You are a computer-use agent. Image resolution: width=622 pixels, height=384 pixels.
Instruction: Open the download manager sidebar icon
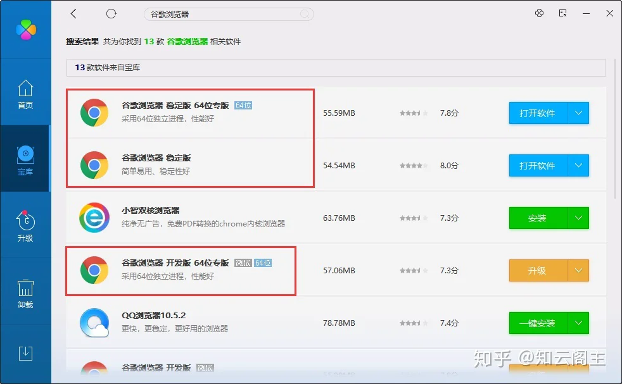pos(25,353)
